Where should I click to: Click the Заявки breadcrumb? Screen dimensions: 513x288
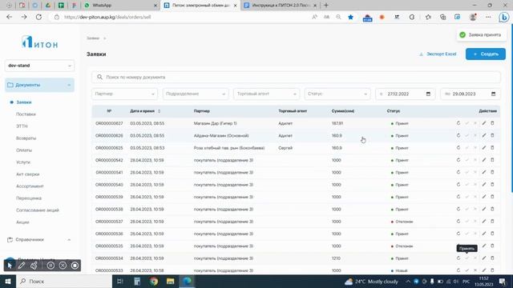93,38
